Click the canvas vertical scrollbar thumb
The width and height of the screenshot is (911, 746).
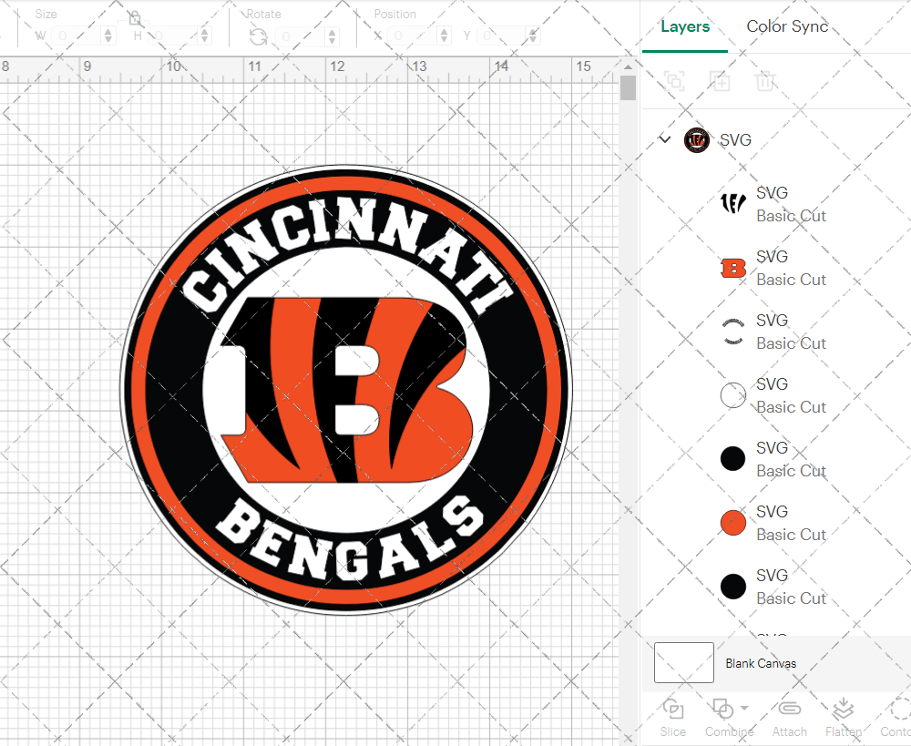628,88
